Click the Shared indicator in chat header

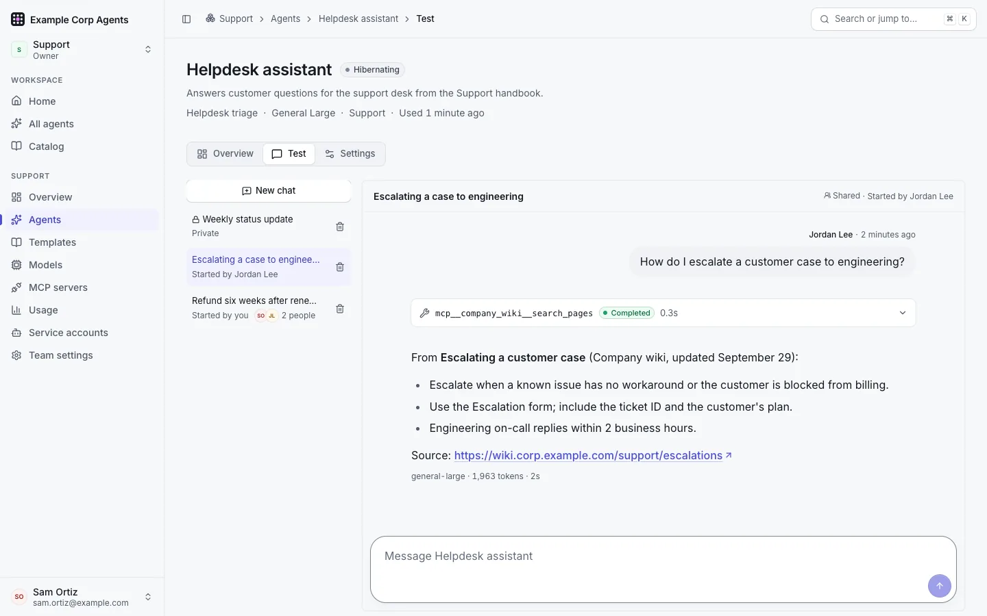[x=842, y=196]
